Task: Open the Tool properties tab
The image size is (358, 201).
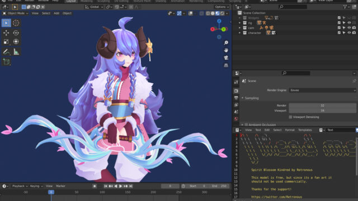Action: tap(236, 82)
